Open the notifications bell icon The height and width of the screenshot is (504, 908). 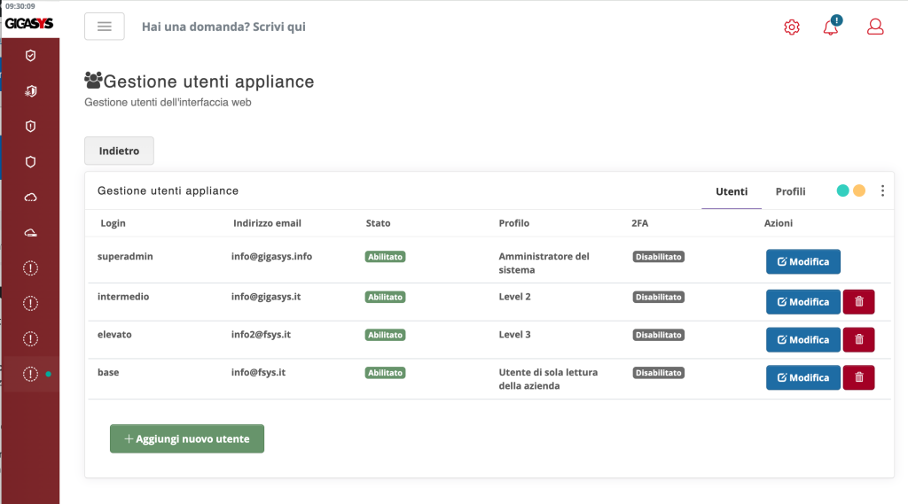click(831, 27)
